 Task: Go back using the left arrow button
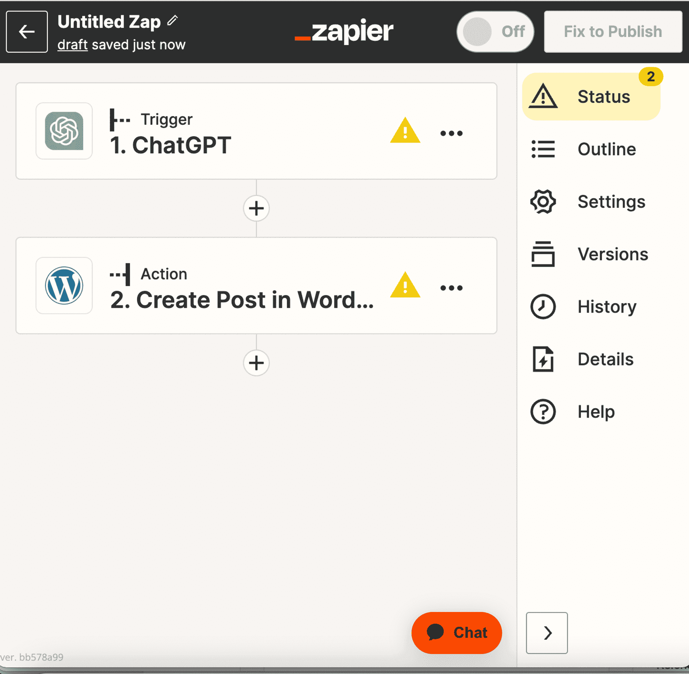click(27, 31)
